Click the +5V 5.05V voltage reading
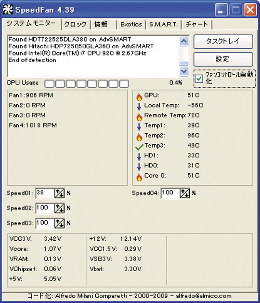Screen dimensions: 260x303 click(x=35, y=279)
